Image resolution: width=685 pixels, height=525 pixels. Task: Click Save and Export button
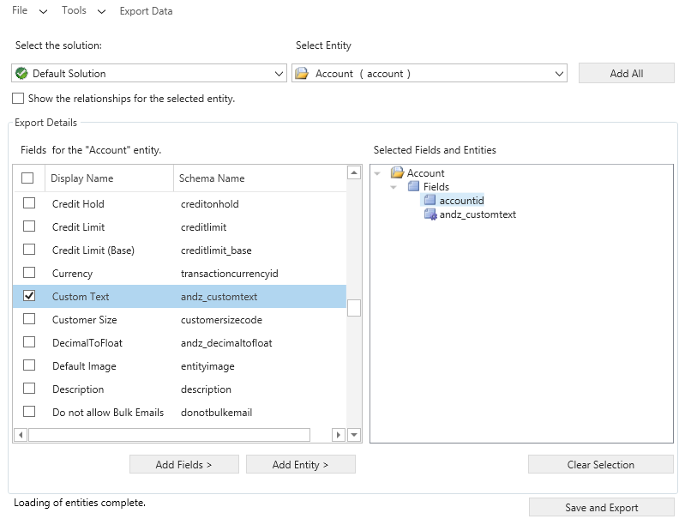tap(601, 508)
